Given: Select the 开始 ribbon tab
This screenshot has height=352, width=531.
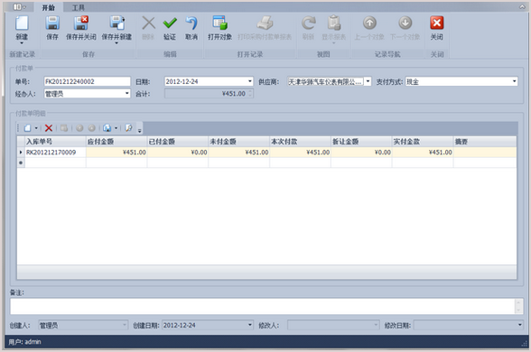Looking at the screenshot, I should tap(49, 7).
